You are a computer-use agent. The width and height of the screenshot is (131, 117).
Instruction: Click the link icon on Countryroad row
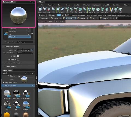(x=29, y=29)
